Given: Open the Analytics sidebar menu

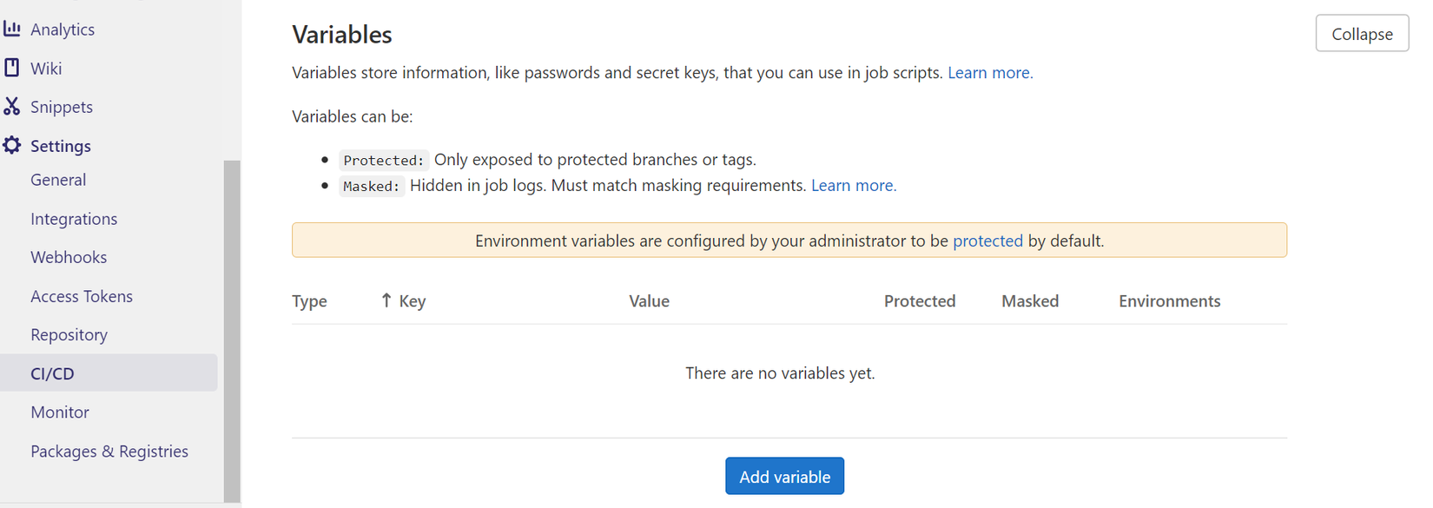Looking at the screenshot, I should tap(63, 29).
